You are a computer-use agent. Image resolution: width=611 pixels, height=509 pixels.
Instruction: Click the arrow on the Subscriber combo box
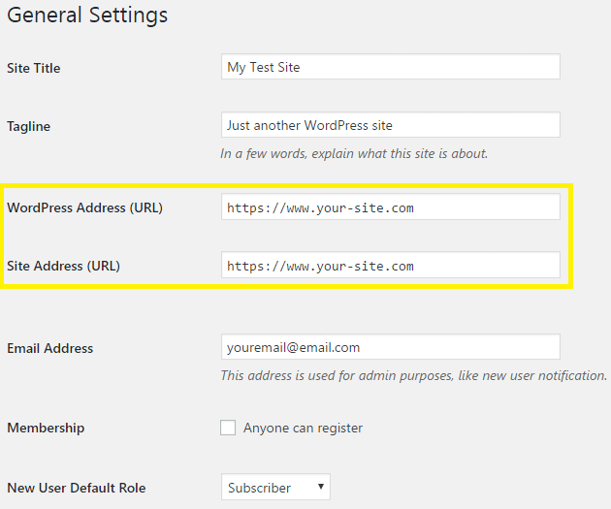(320, 488)
